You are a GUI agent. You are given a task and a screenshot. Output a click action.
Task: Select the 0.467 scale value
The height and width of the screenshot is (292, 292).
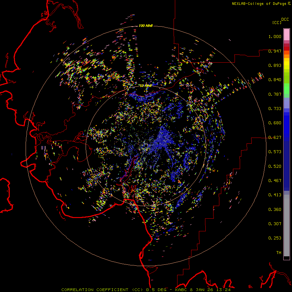click(275, 181)
